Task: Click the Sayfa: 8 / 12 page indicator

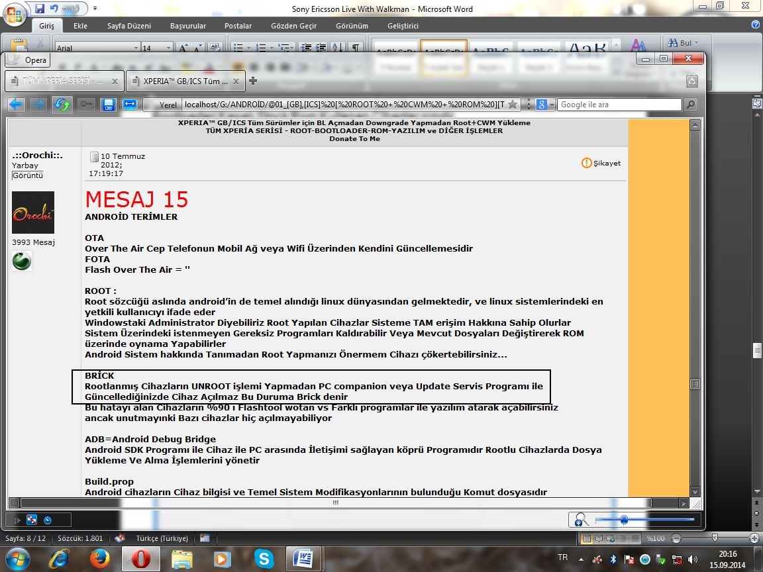Action: click(25, 538)
